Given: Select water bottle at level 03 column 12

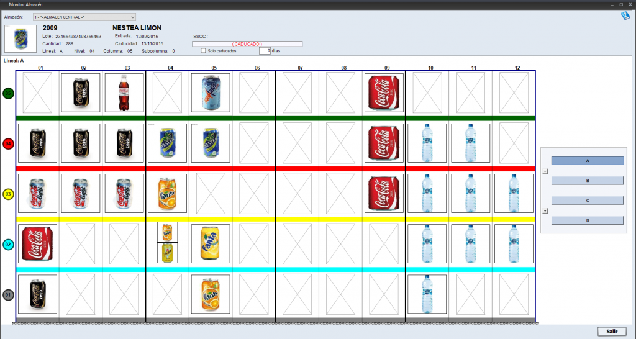Looking at the screenshot, I should [x=514, y=194].
